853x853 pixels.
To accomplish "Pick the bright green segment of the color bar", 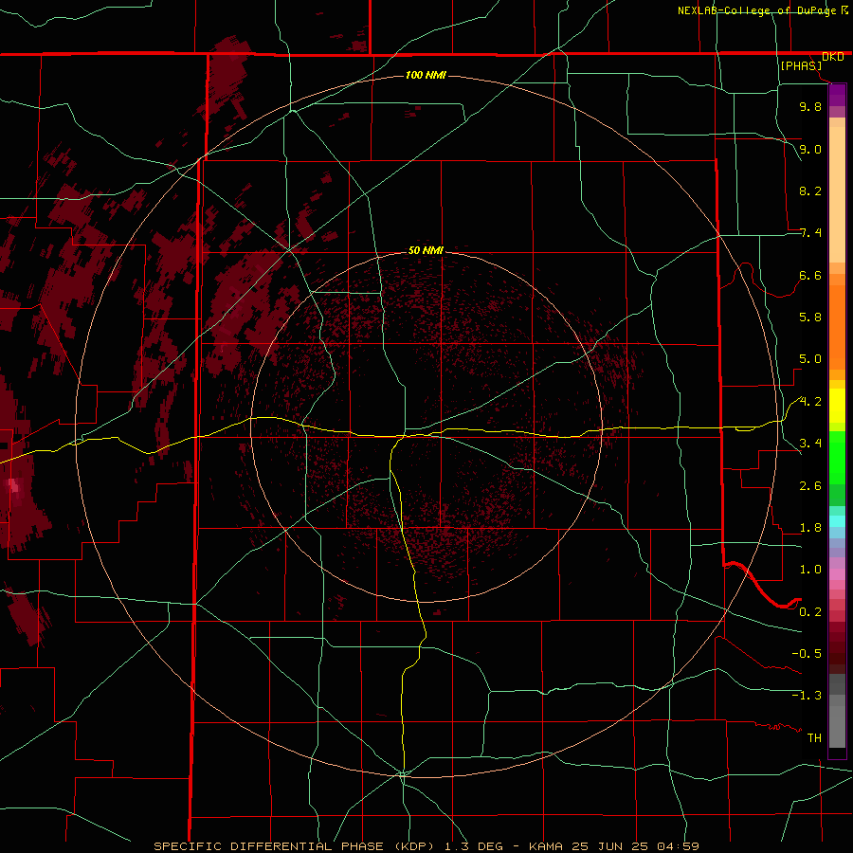I will (x=837, y=458).
